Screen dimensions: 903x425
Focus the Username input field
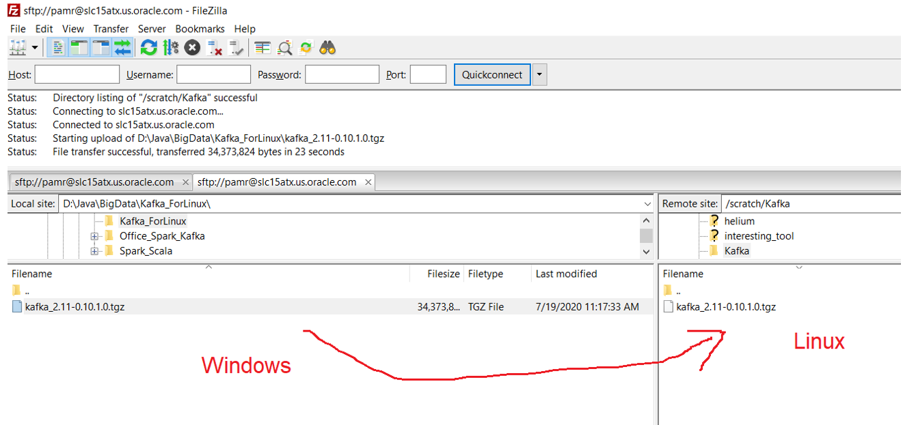[214, 74]
